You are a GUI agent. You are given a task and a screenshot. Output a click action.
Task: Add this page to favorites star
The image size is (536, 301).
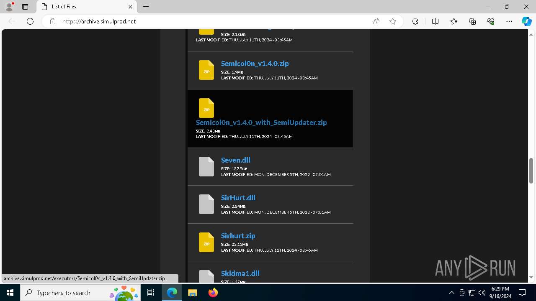coord(393,21)
